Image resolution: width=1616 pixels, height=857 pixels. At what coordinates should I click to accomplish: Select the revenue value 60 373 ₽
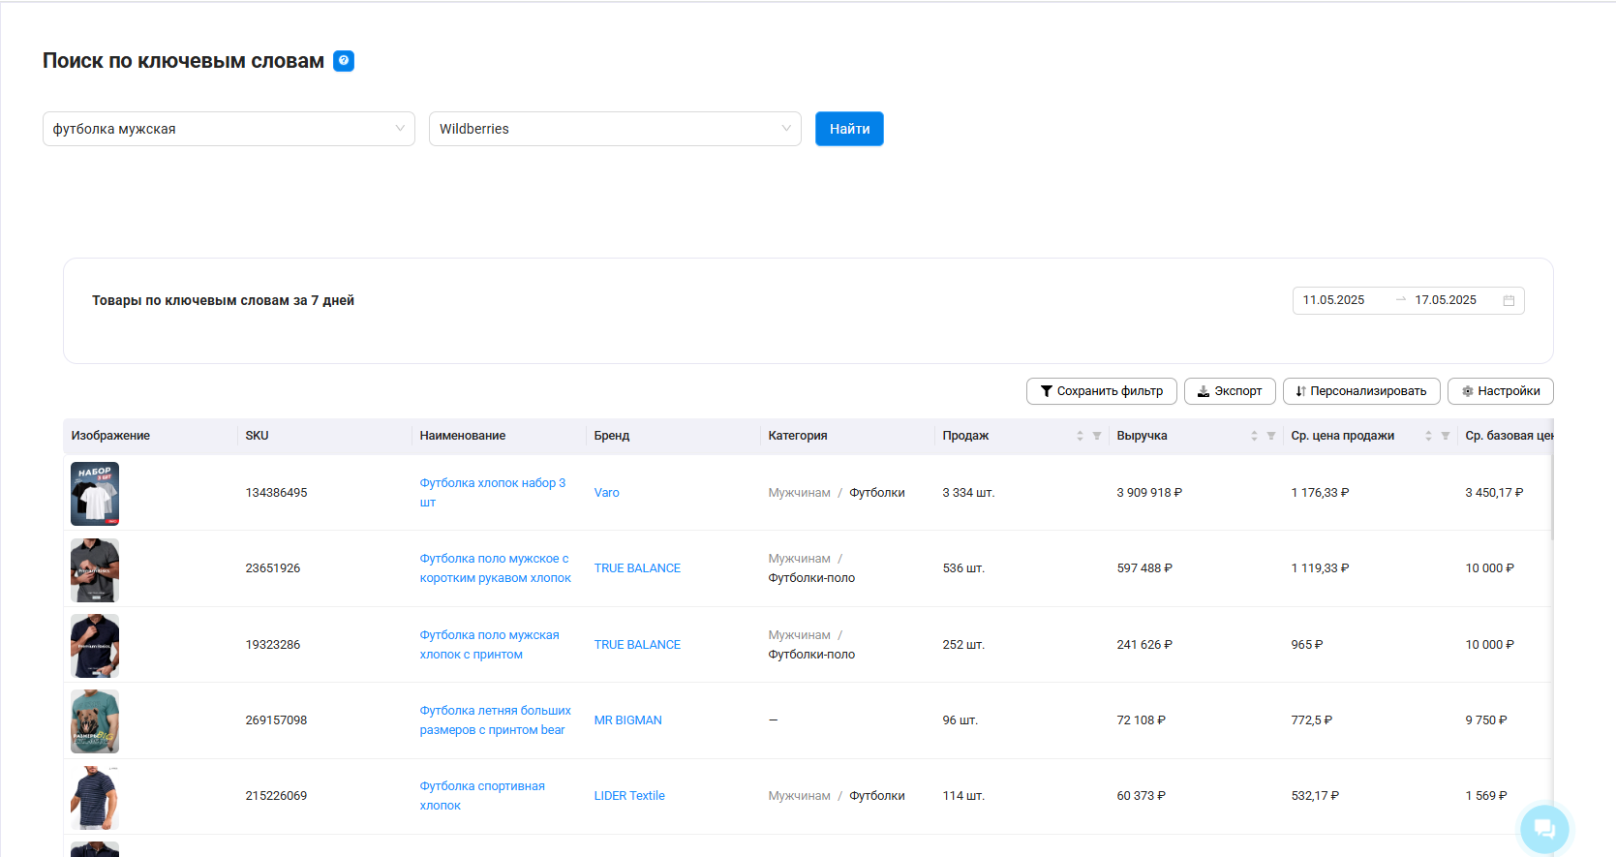[1141, 796]
